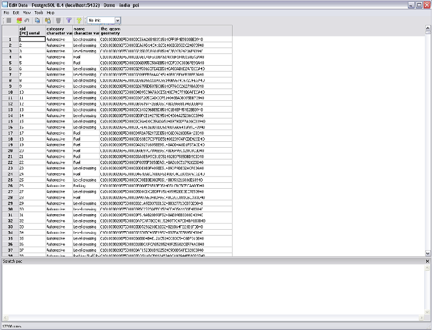Image resolution: width=432 pixels, height=330 pixels.
Task: Click the gid cell showing 29
Action: point(32,203)
